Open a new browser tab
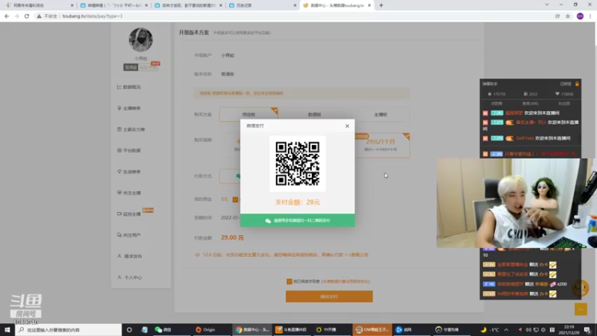 pos(381,5)
